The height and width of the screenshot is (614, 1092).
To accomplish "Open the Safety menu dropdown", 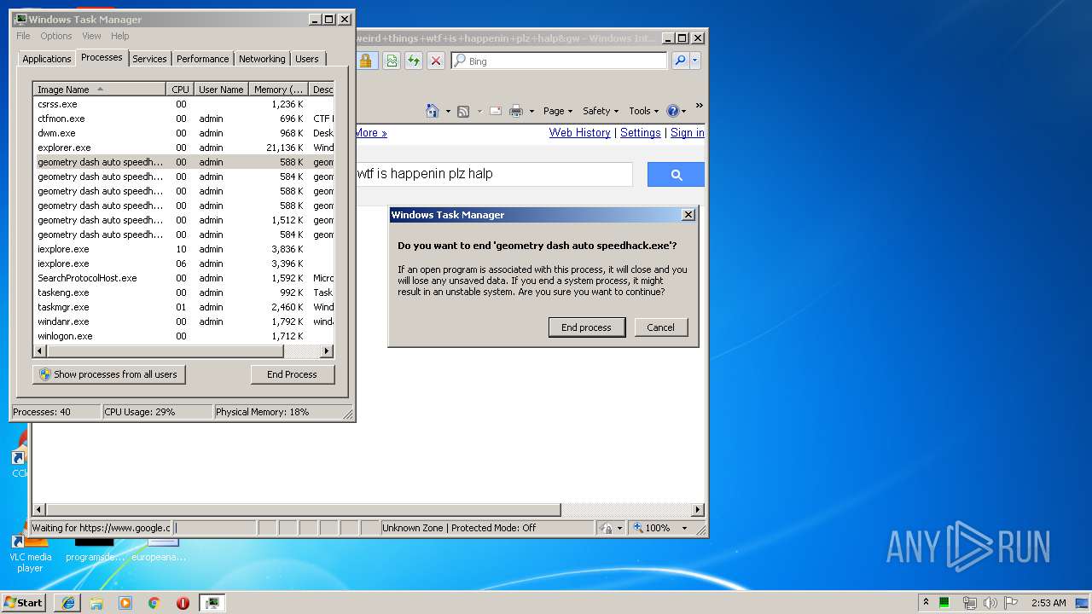I will click(x=601, y=111).
